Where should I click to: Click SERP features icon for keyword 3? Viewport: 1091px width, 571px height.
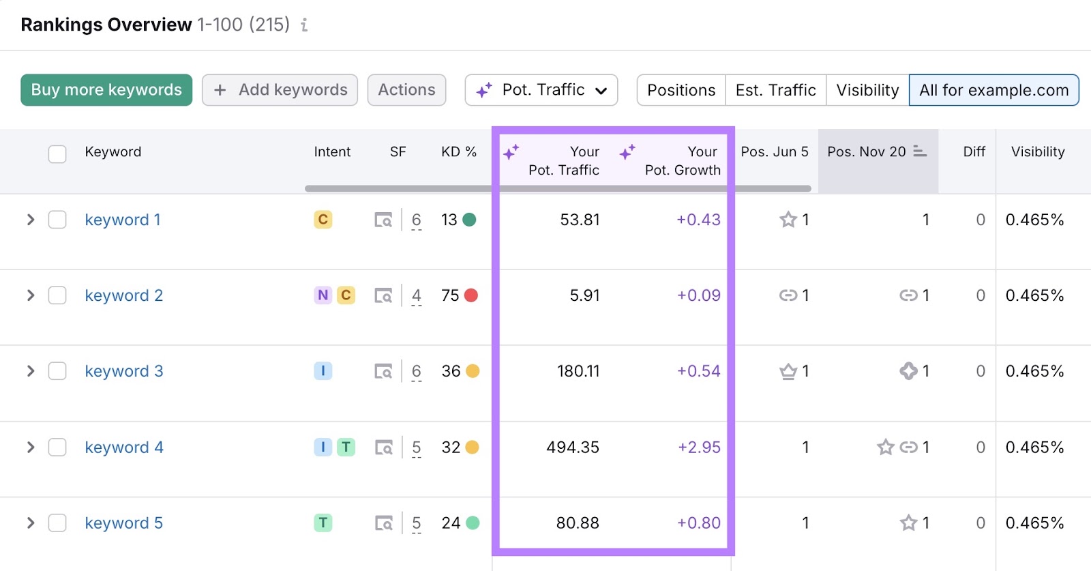tap(383, 372)
